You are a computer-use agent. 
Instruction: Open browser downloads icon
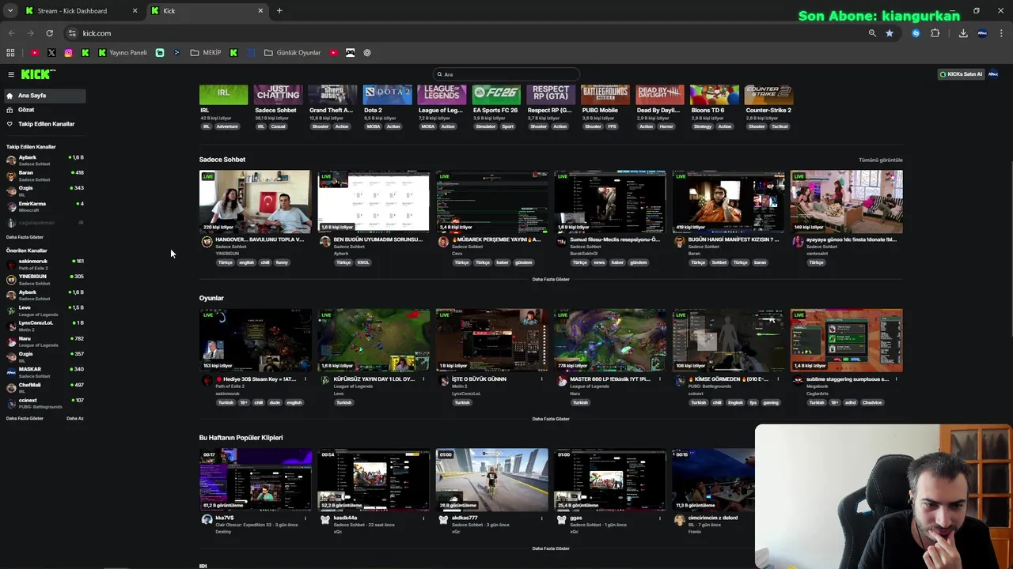coord(963,33)
